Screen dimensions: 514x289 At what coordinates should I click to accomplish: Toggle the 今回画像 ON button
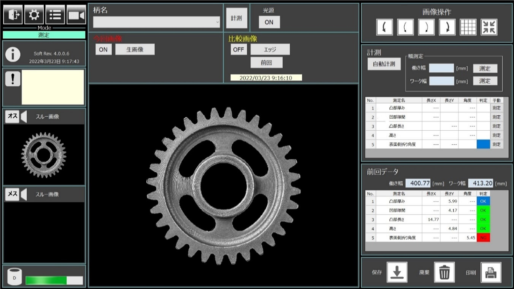(x=103, y=49)
